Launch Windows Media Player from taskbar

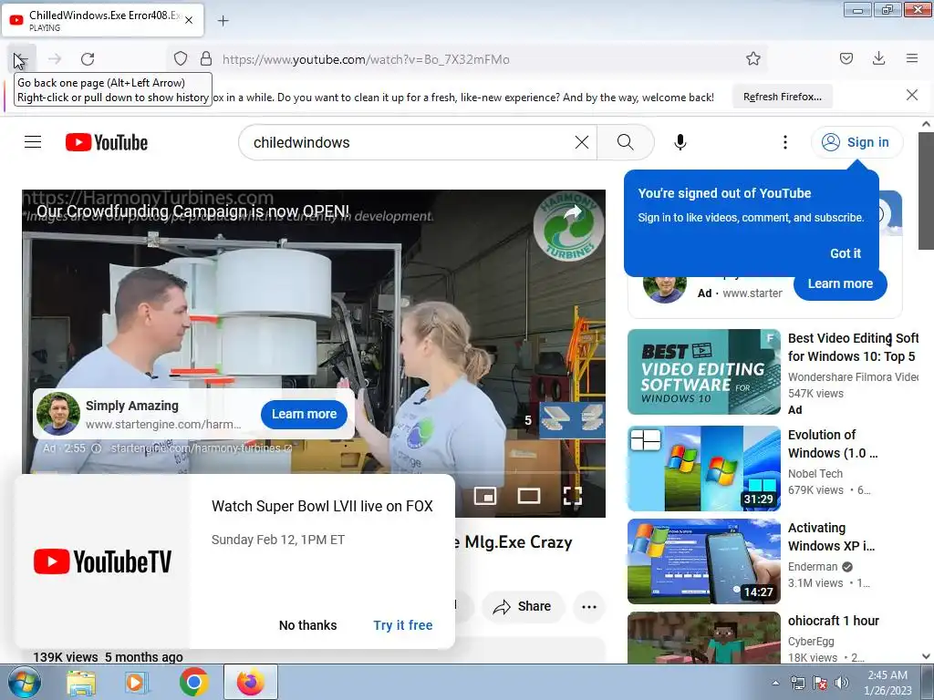coord(137,682)
